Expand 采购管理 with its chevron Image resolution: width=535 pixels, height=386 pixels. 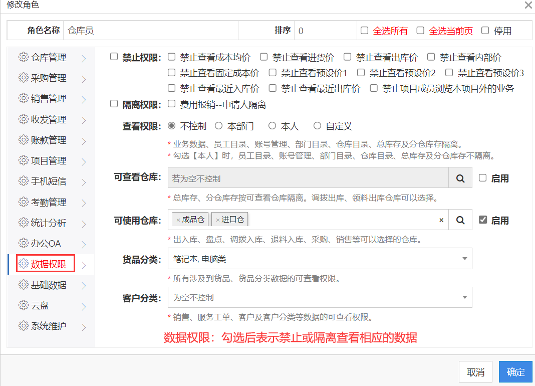pos(84,79)
